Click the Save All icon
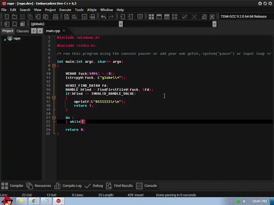The image size is (274, 205). (30, 17)
